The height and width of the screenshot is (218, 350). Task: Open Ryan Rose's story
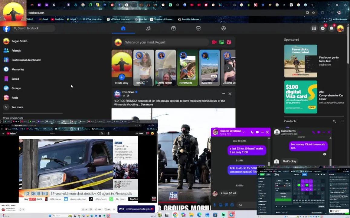click(209, 68)
